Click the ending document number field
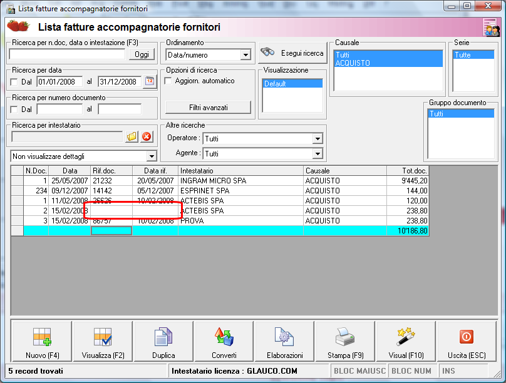506x383 pixels. pyautogui.click(x=120, y=110)
